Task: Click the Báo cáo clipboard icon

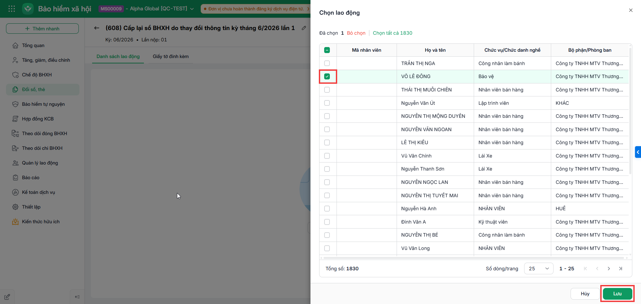Action: (x=15, y=178)
